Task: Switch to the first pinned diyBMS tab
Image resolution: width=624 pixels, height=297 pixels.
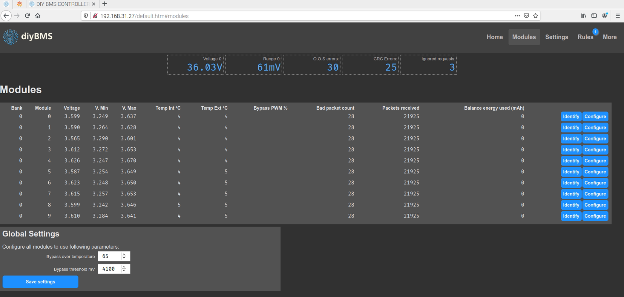Action: pos(6,4)
